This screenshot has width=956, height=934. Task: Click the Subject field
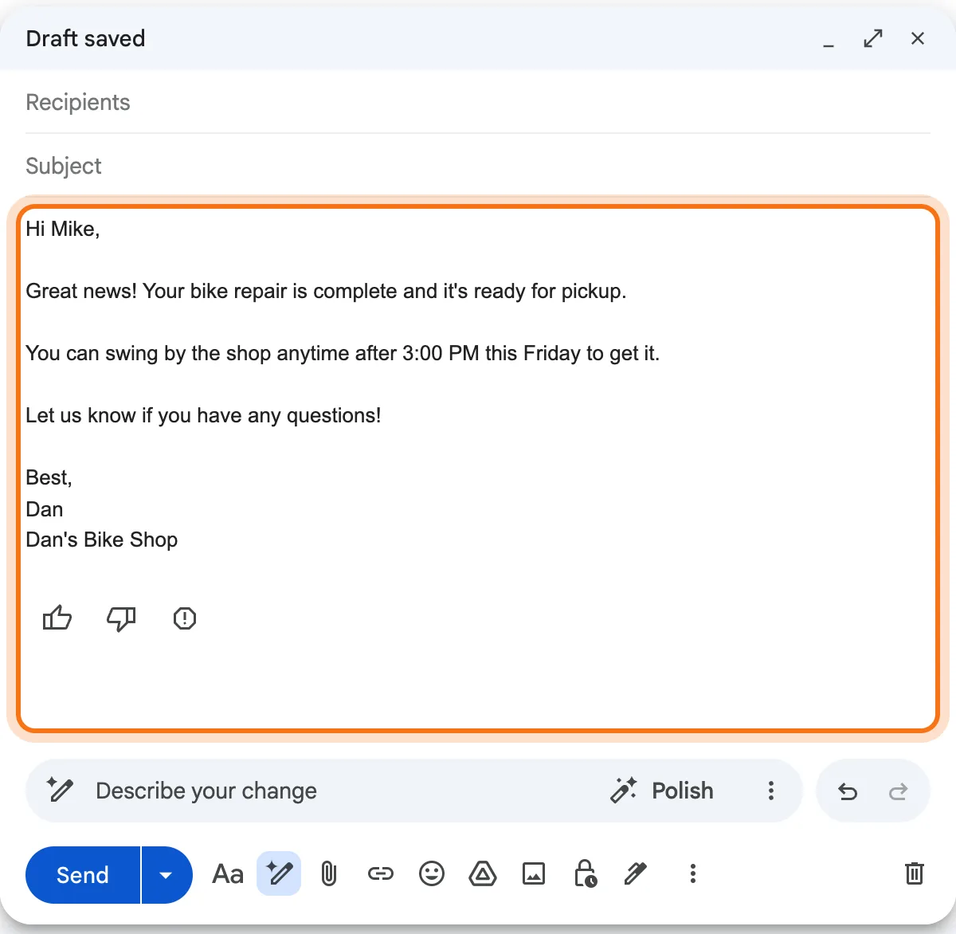pyautogui.click(x=478, y=166)
